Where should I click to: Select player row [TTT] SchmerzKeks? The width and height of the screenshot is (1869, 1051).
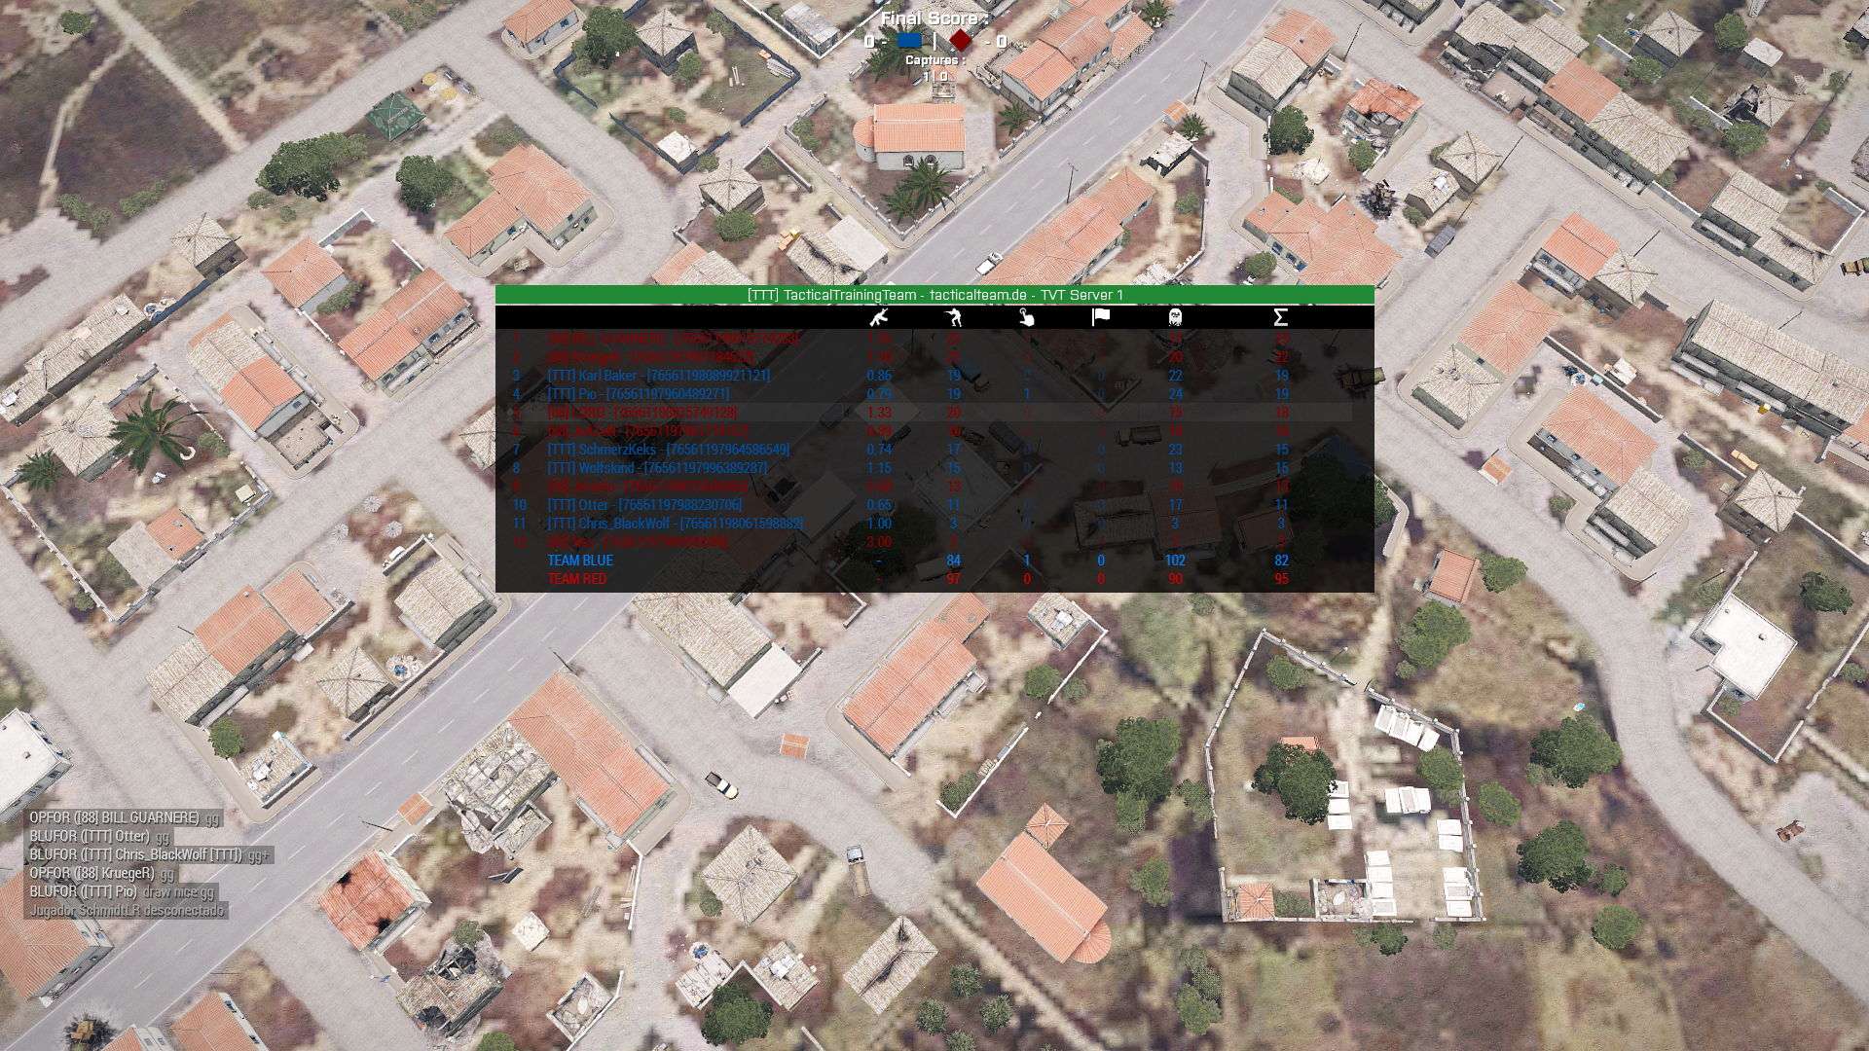click(x=934, y=450)
